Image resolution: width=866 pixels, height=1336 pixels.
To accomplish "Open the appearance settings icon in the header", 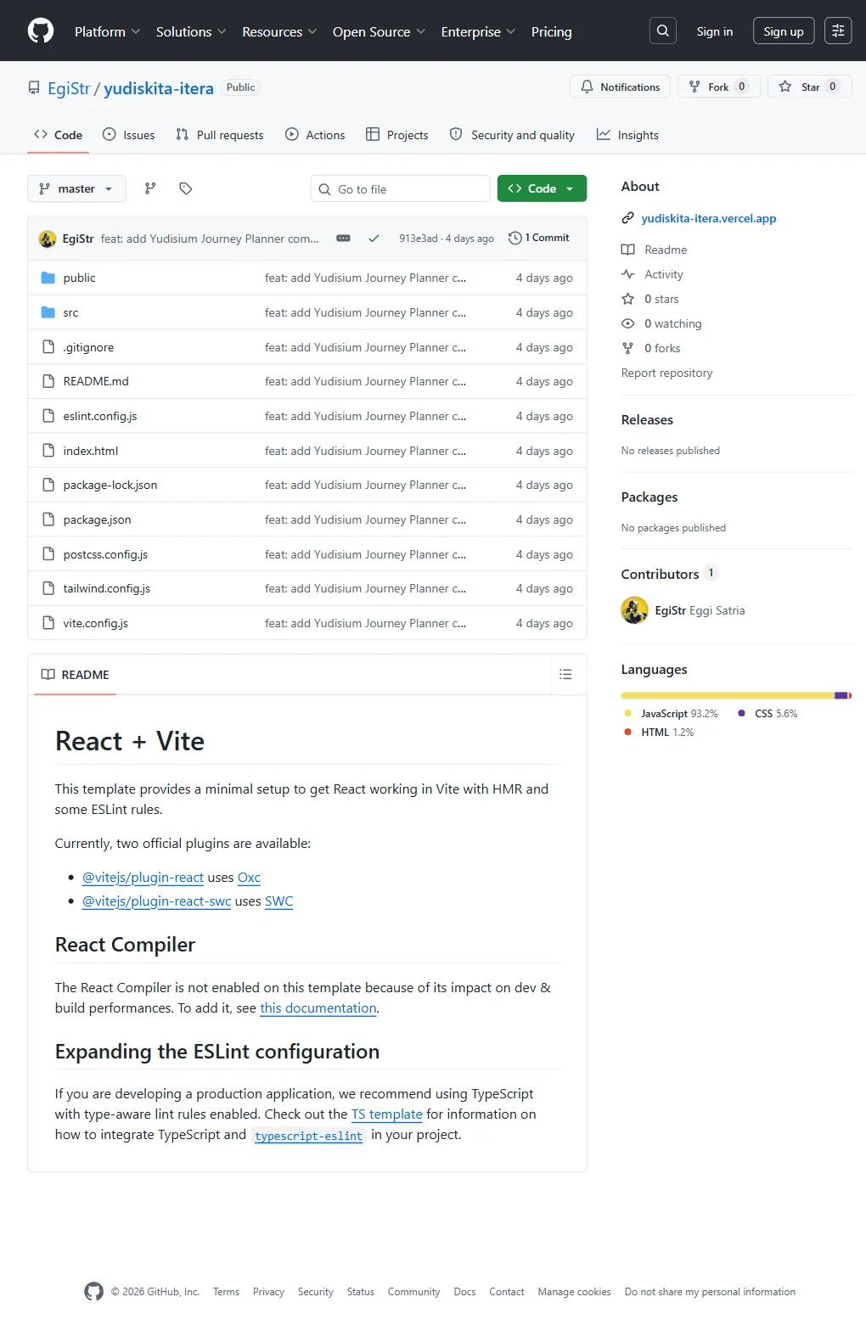I will (838, 31).
